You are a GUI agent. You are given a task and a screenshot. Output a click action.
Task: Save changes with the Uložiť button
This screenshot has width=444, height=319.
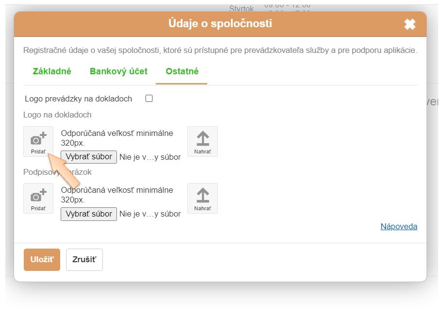tap(42, 259)
